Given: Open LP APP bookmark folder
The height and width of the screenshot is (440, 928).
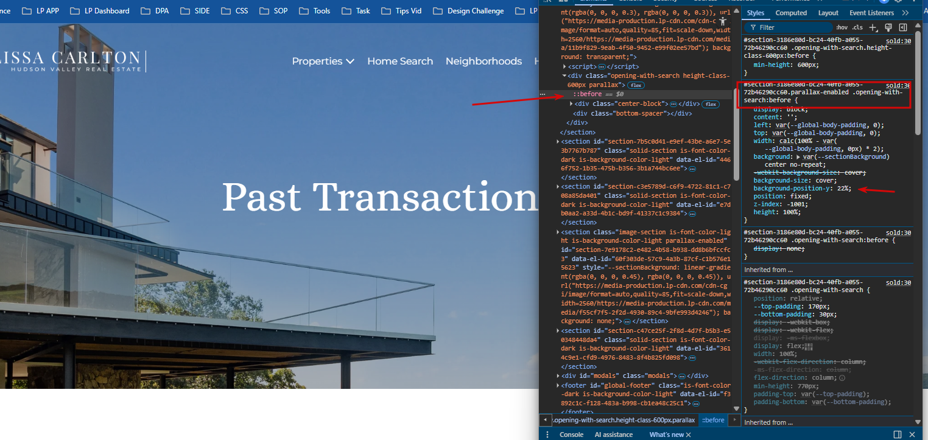Looking at the screenshot, I should (x=40, y=10).
